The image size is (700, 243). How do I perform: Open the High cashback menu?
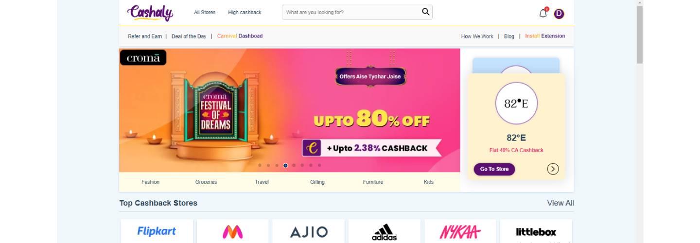pos(245,12)
